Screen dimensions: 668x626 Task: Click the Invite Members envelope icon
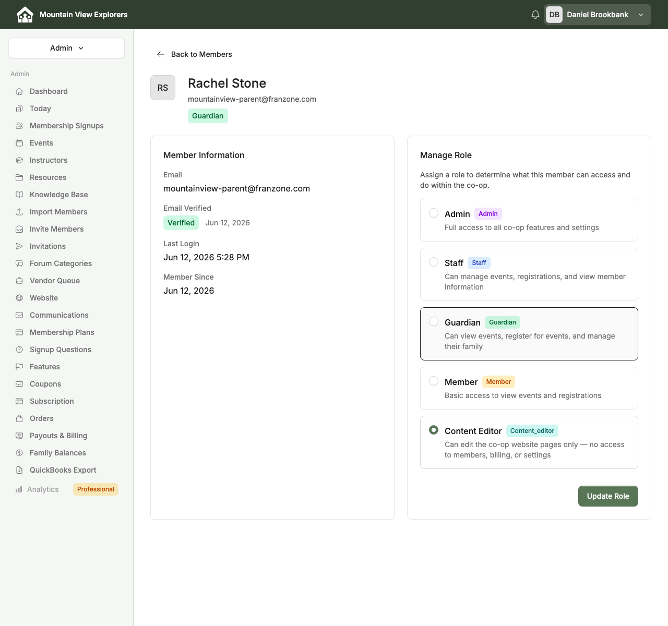[x=19, y=229]
